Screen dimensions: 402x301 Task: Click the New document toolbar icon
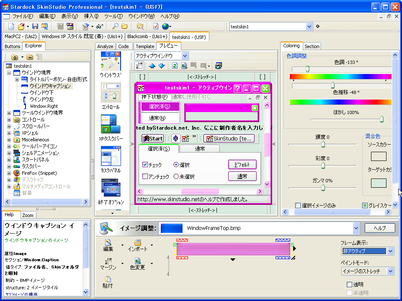[x=11, y=26]
